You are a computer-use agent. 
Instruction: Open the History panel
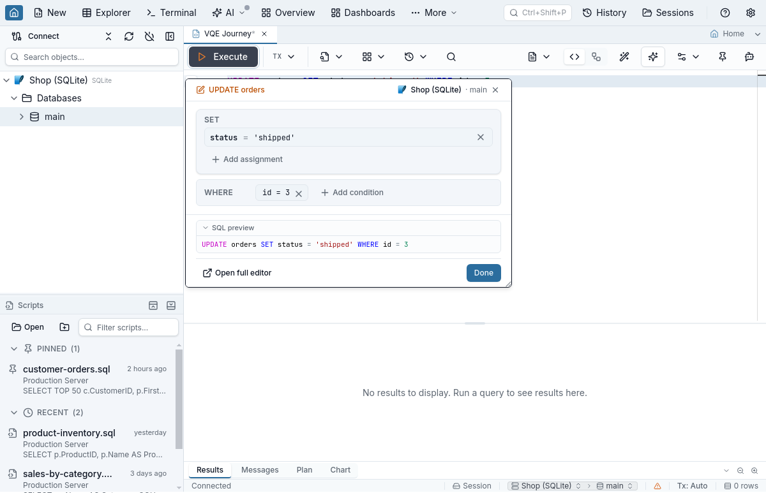tap(604, 13)
